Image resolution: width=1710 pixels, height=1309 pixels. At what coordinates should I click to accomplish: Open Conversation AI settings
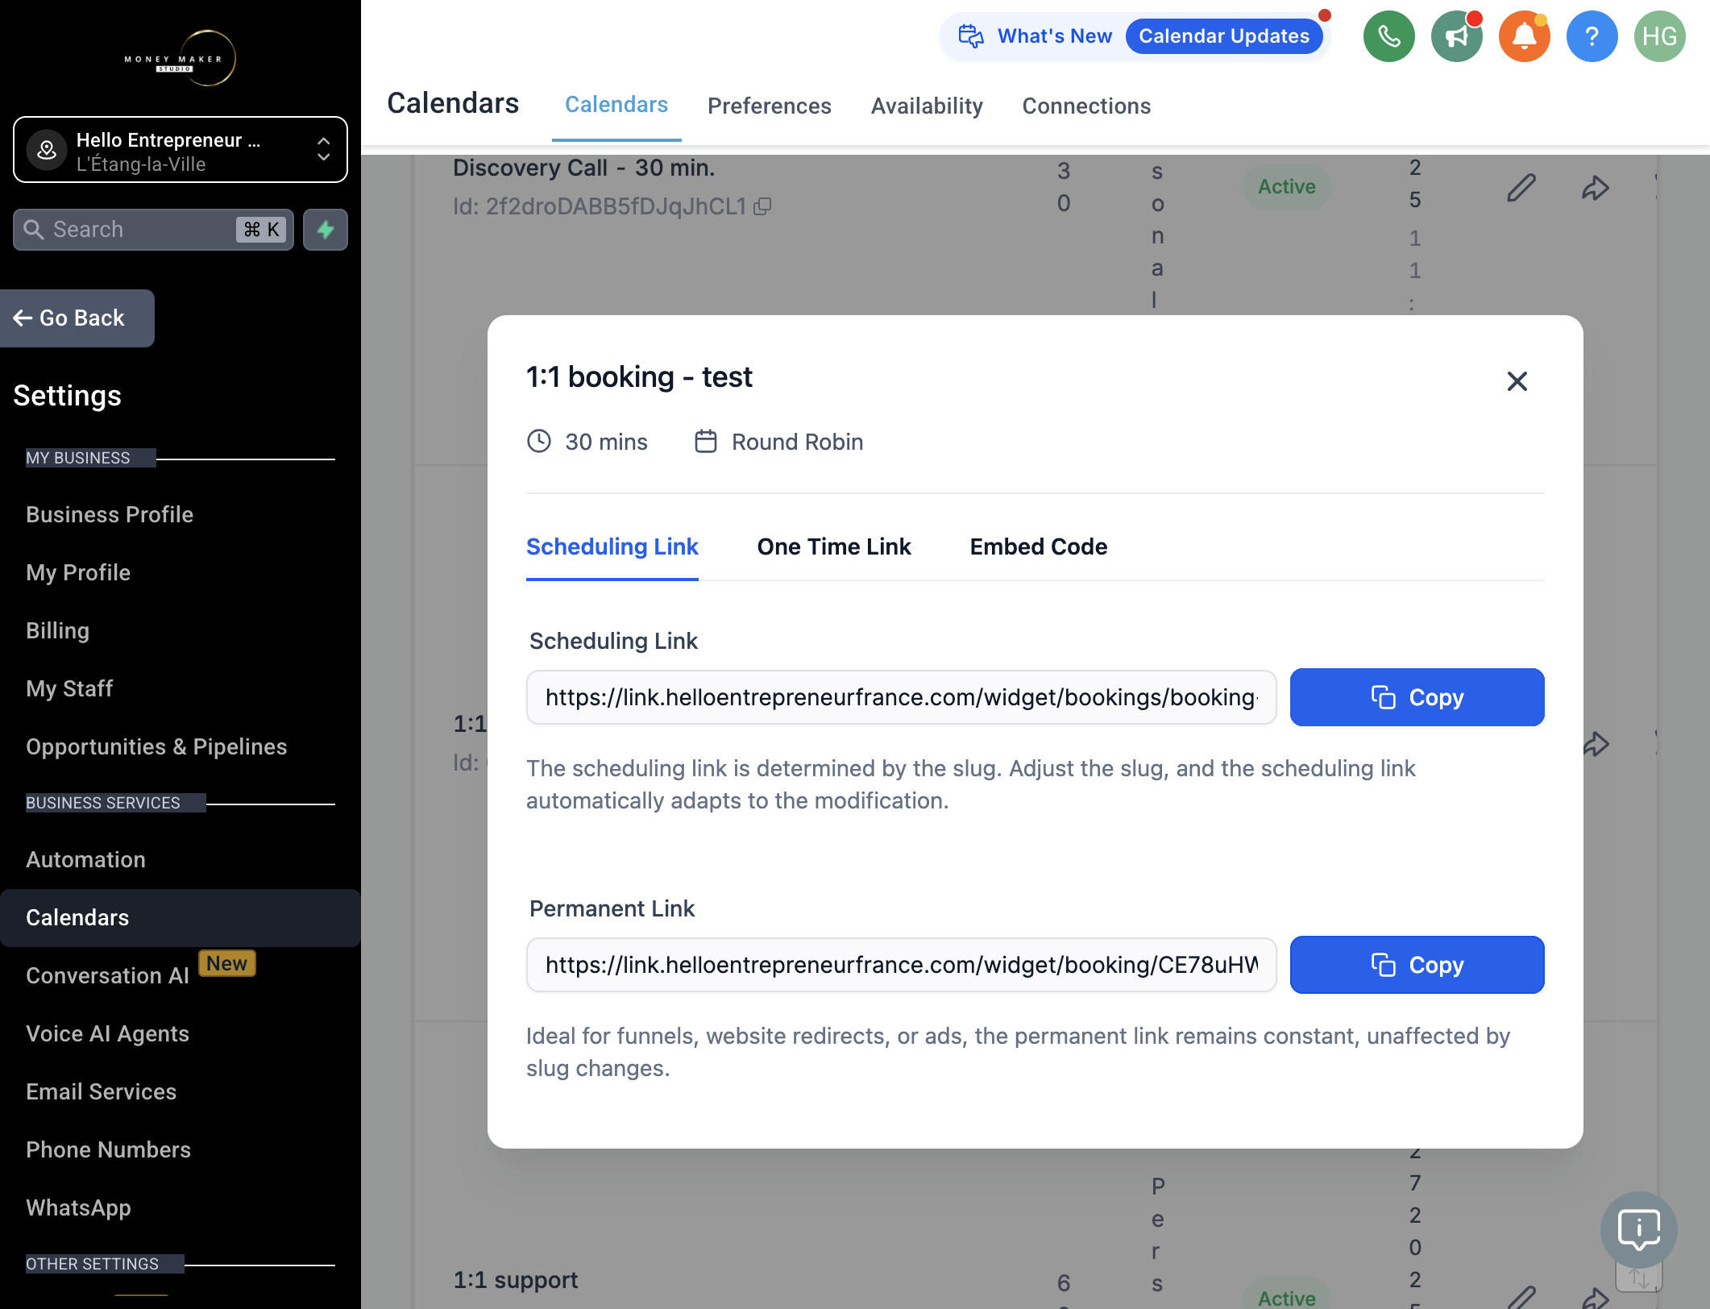point(107,975)
